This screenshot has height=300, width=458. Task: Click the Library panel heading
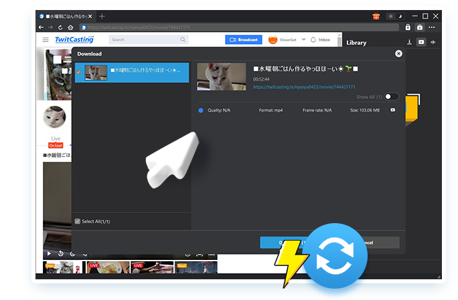(356, 43)
